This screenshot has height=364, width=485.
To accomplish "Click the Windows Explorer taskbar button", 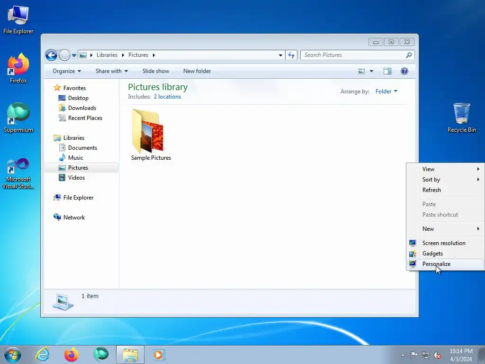I will pos(130,355).
